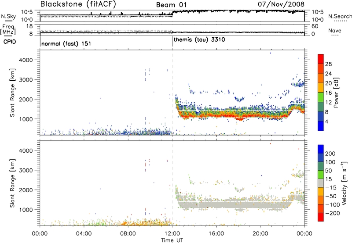Click the '04:00' time axis label
352x243 pixels.
pos(84,234)
